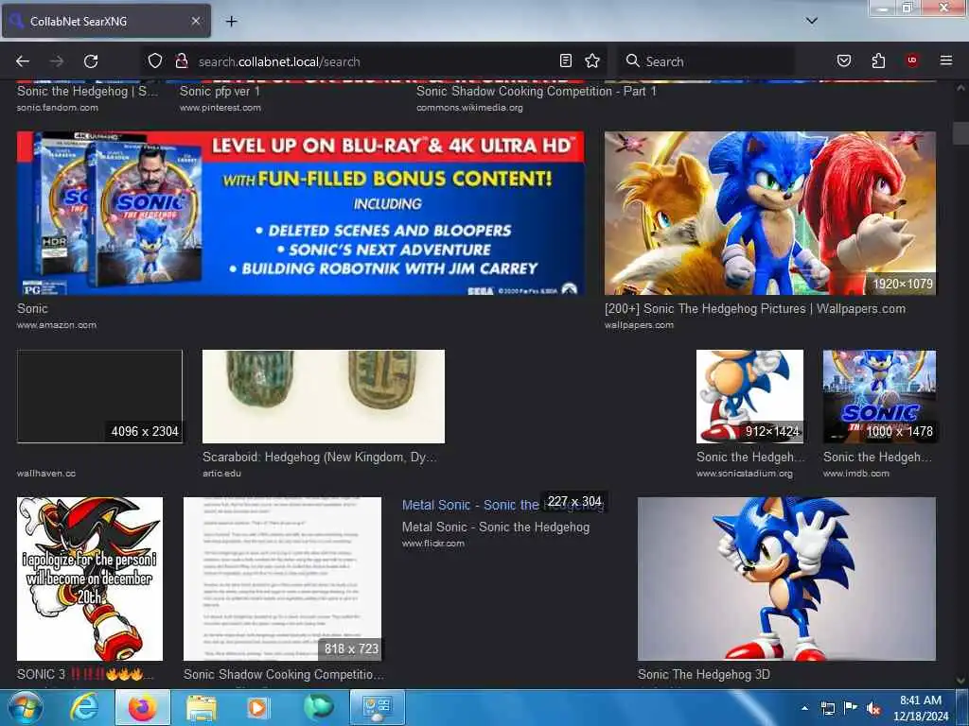Click the www.imdb.com source text
The width and height of the screenshot is (969, 726).
pyautogui.click(x=855, y=474)
